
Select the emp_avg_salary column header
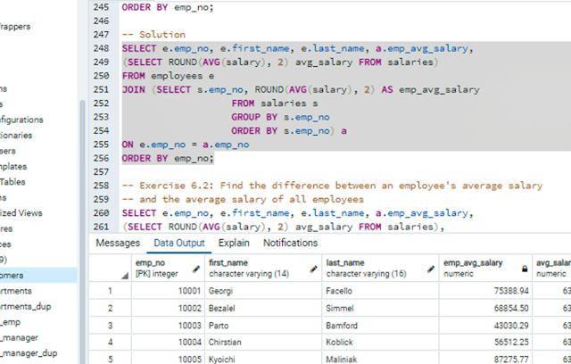(485, 268)
